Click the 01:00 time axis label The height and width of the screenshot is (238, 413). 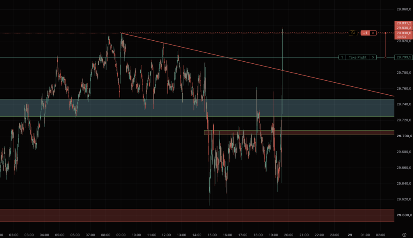tap(365, 235)
